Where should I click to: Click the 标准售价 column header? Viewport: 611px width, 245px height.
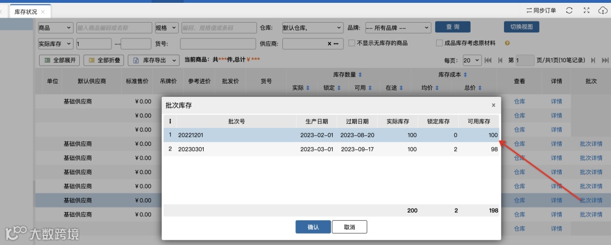pos(137,81)
